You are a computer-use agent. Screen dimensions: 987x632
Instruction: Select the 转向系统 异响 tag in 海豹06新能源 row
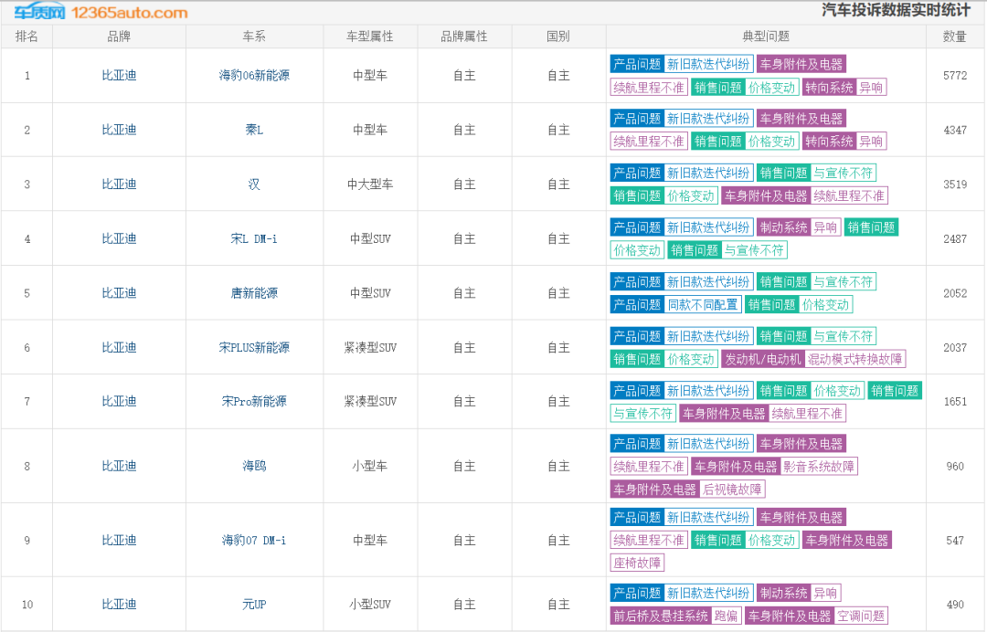pyautogui.click(x=844, y=88)
